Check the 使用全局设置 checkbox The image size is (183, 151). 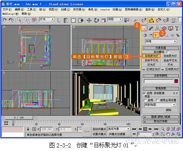[157, 100]
